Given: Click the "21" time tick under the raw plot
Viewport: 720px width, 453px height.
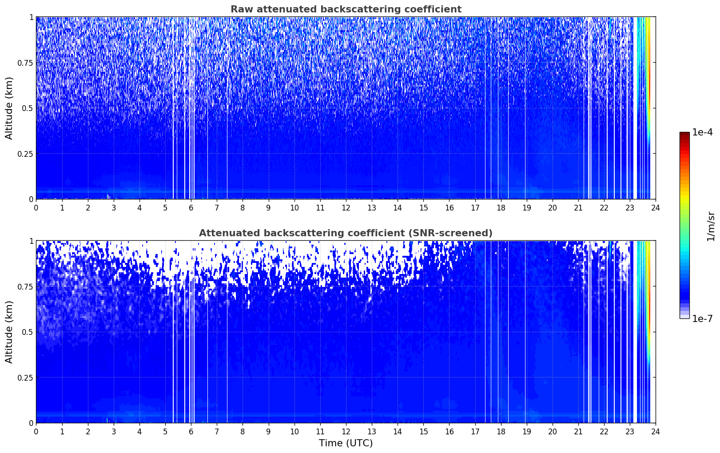Looking at the screenshot, I should tap(578, 207).
